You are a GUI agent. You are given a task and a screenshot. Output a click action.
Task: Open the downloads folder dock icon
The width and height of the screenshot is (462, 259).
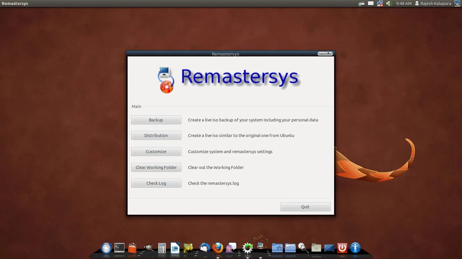[x=316, y=248]
